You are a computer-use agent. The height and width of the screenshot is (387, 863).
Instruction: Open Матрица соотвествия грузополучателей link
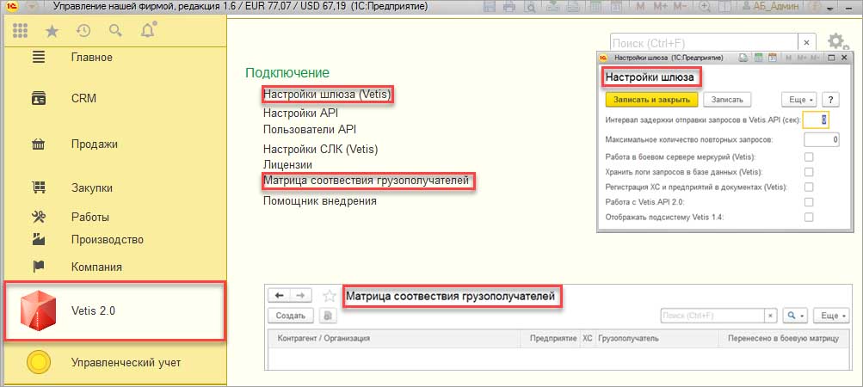point(366,181)
